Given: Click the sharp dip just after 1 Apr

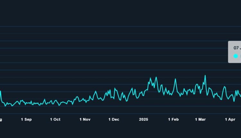Looking at the screenshot, I should coord(234,101).
